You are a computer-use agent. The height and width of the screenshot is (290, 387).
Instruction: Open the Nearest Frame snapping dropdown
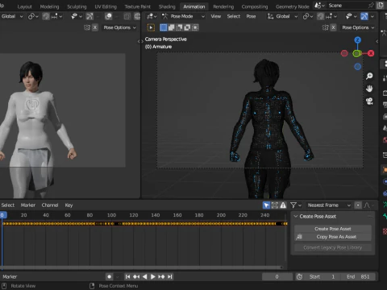(329, 205)
